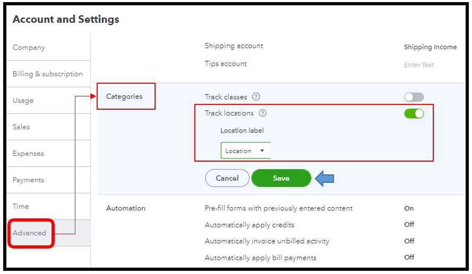Go to the Usage tab

(23, 101)
